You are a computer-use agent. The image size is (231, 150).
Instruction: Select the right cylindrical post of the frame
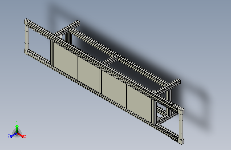point(181,126)
